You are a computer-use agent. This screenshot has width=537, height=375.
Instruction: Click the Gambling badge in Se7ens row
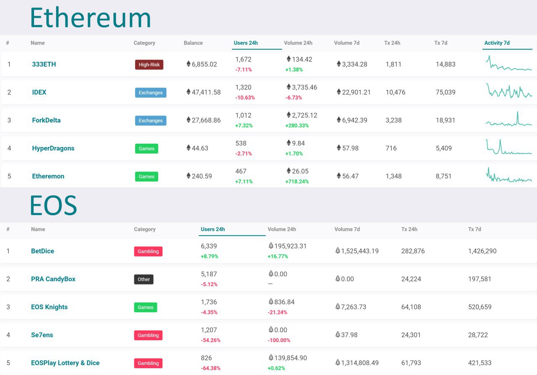click(148, 335)
